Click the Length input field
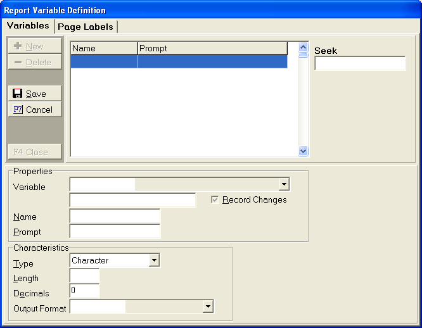The image size is (422, 328). point(84,276)
